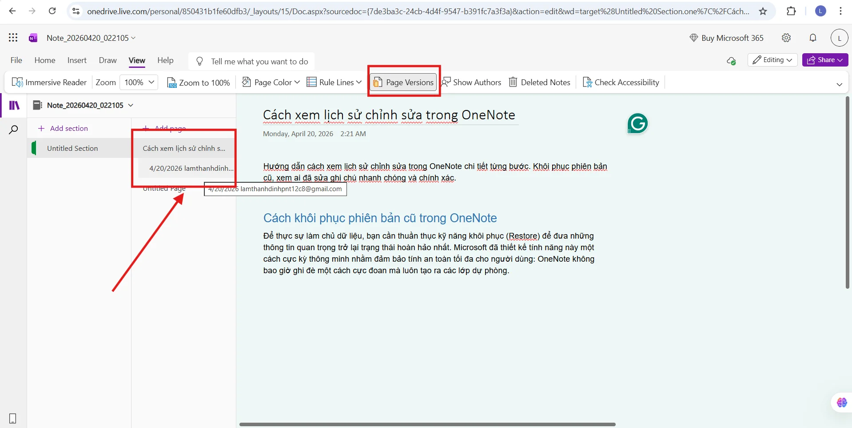The width and height of the screenshot is (852, 428).
Task: Select the View tab
Action: 137,60
